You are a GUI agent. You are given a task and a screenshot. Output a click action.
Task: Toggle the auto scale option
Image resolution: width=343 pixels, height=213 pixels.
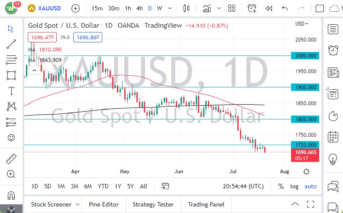click(x=311, y=186)
